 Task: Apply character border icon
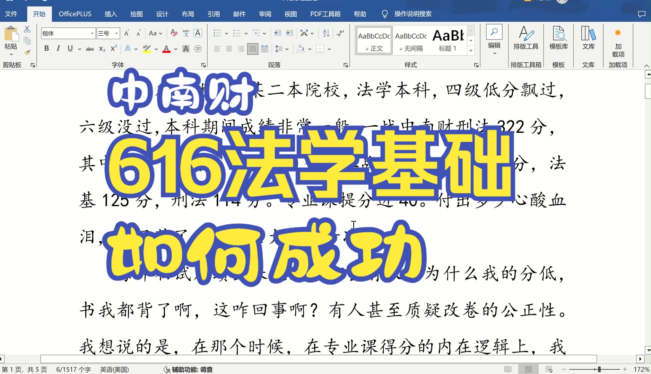point(198,33)
